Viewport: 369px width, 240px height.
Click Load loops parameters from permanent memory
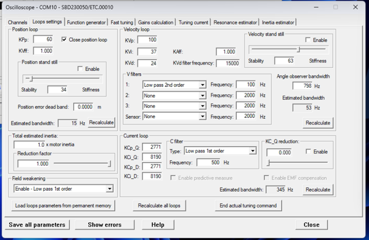pos(63,205)
